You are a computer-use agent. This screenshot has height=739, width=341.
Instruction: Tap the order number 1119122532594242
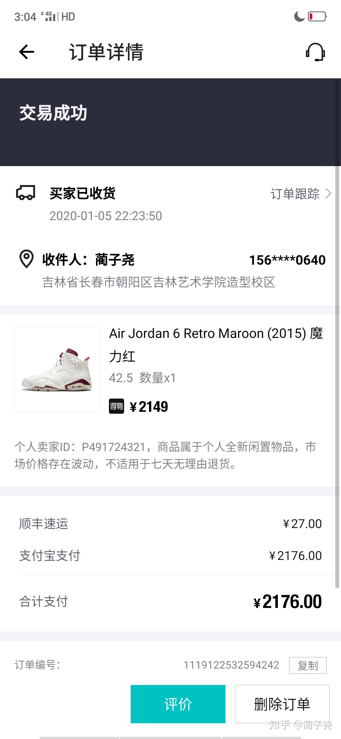tap(231, 665)
